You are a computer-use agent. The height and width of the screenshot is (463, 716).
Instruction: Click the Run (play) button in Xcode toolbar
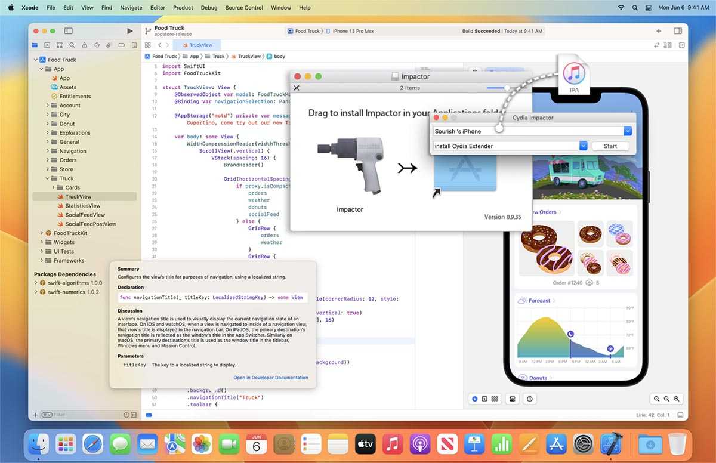coord(130,31)
